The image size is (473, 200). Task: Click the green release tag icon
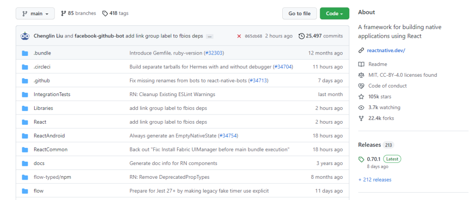point(361,159)
